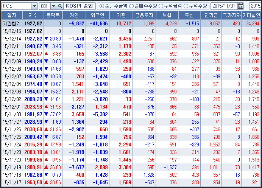
Task: Click the 국가지자 column header
Action: pyautogui.click(x=232, y=16)
